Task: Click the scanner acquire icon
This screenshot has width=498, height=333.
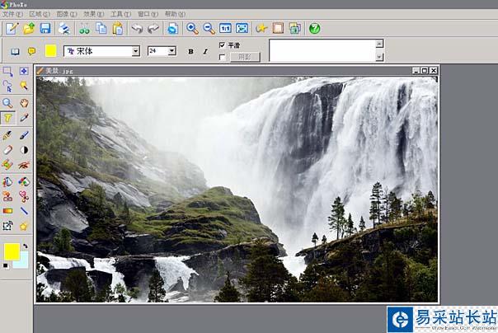Action: coord(64,29)
